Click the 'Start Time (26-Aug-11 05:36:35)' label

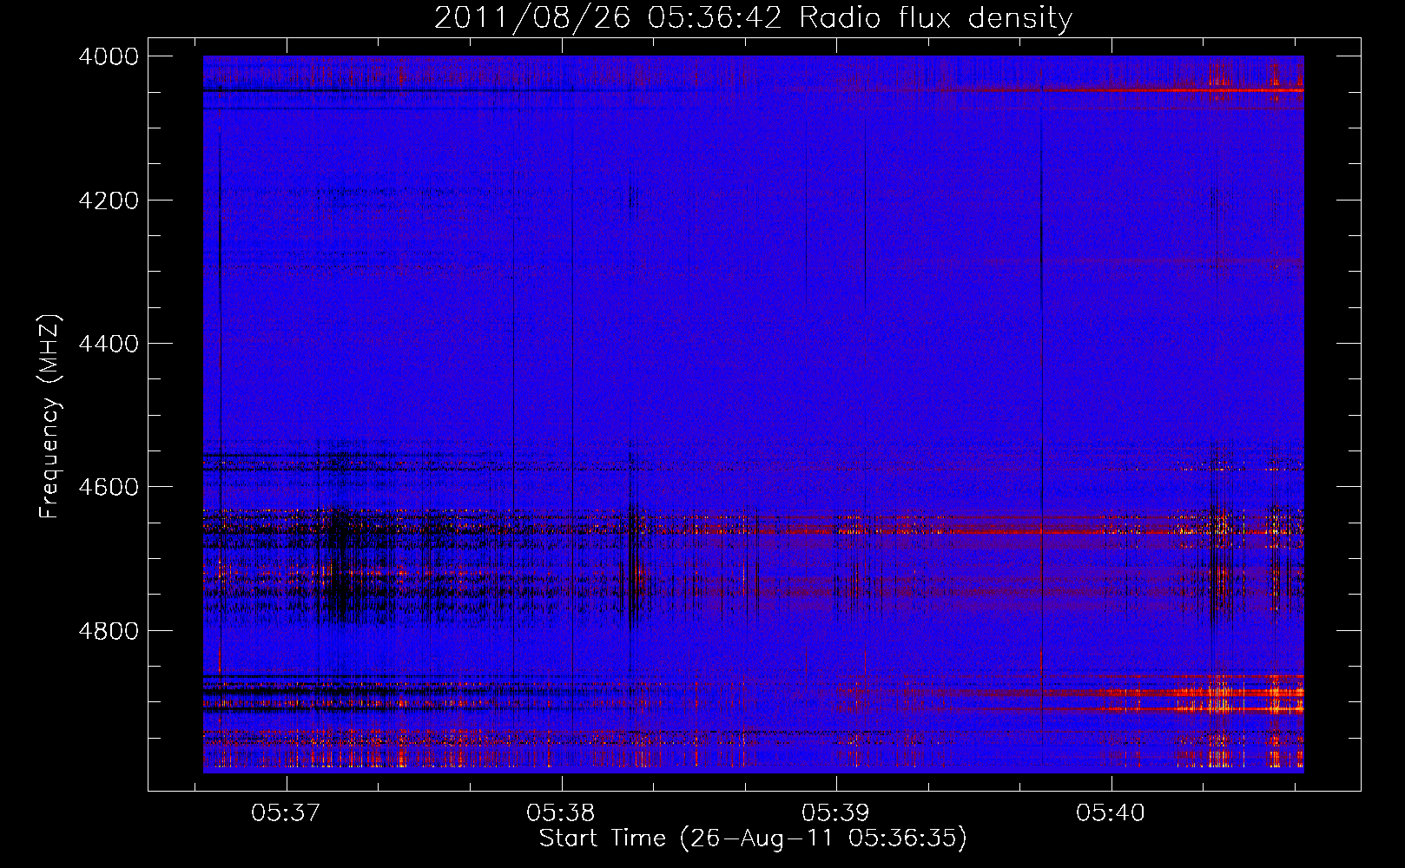coord(753,838)
